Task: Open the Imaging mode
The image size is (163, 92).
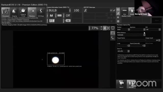Action: (15, 12)
